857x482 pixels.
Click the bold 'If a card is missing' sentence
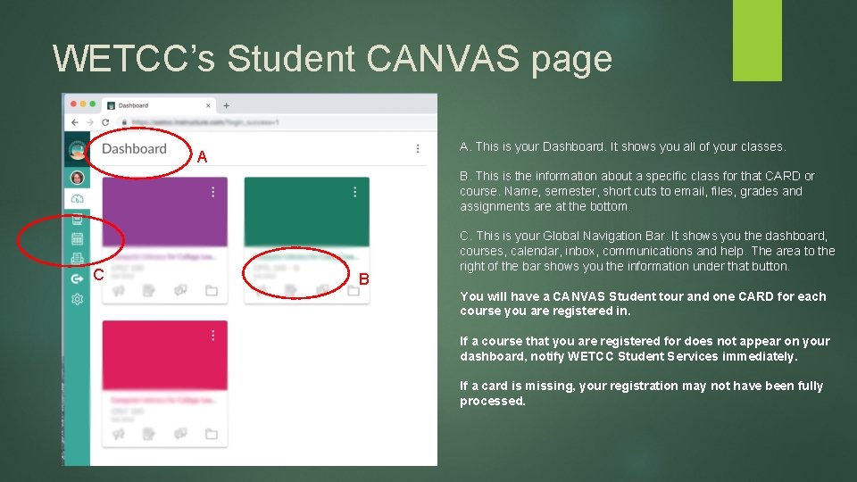click(641, 393)
